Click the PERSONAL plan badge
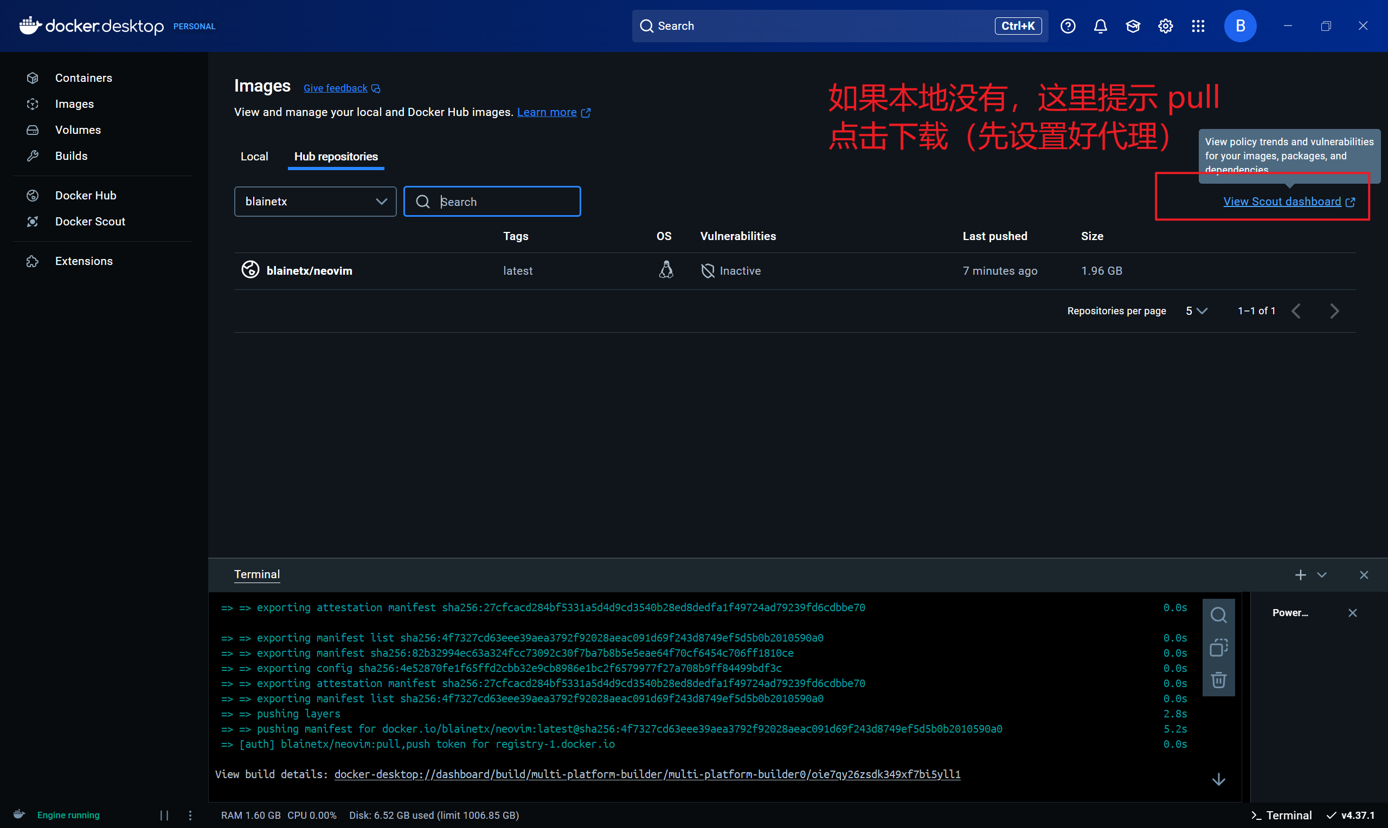This screenshot has width=1388, height=828. point(194,26)
